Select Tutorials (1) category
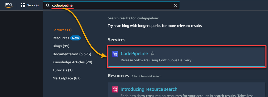Screen dimensions: 268x97 point(63,70)
